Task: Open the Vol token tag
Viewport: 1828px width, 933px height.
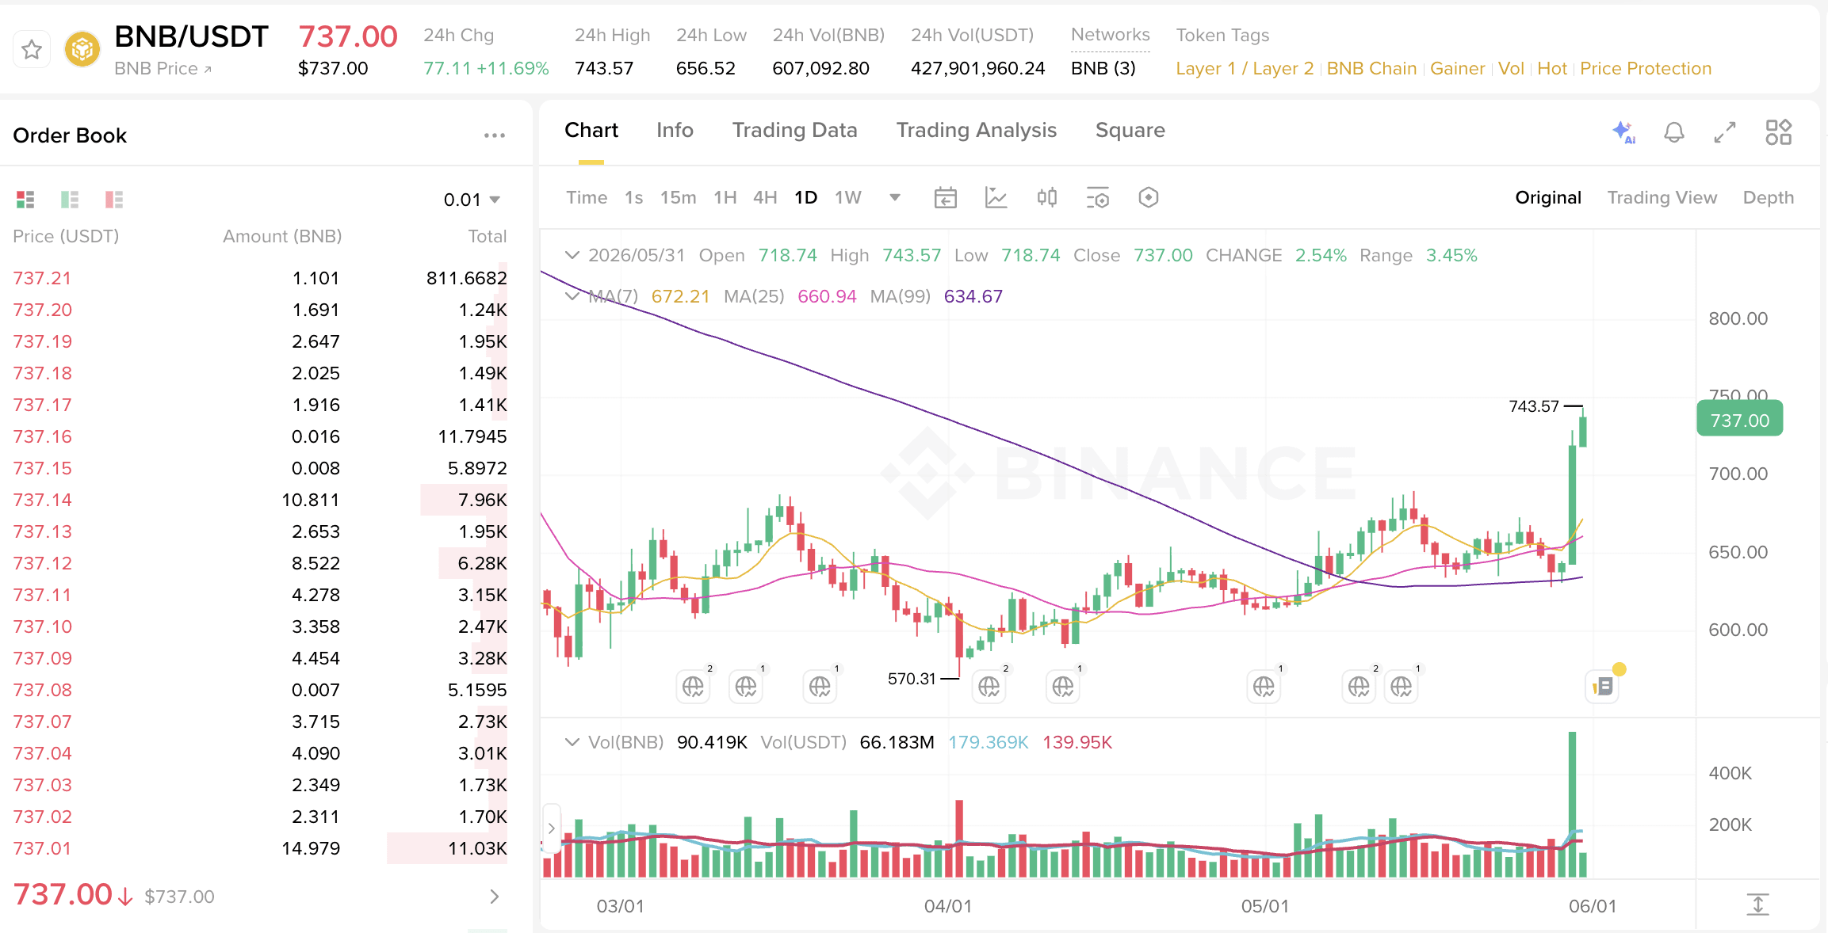Action: (x=1511, y=69)
